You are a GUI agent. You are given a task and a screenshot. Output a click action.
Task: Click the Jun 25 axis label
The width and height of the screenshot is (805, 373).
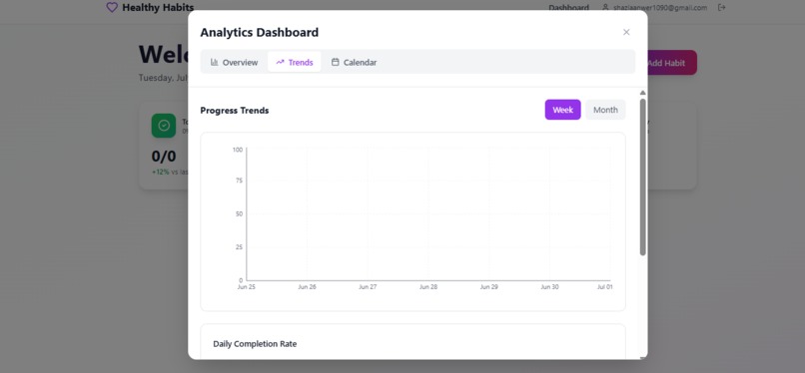coord(247,287)
